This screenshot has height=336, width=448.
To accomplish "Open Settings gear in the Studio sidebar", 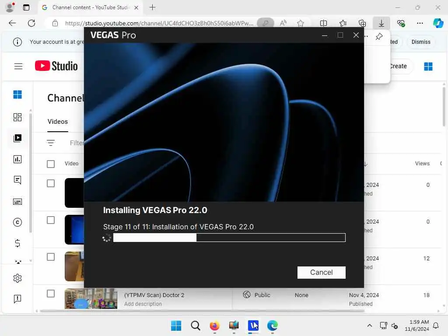I will [17, 278].
